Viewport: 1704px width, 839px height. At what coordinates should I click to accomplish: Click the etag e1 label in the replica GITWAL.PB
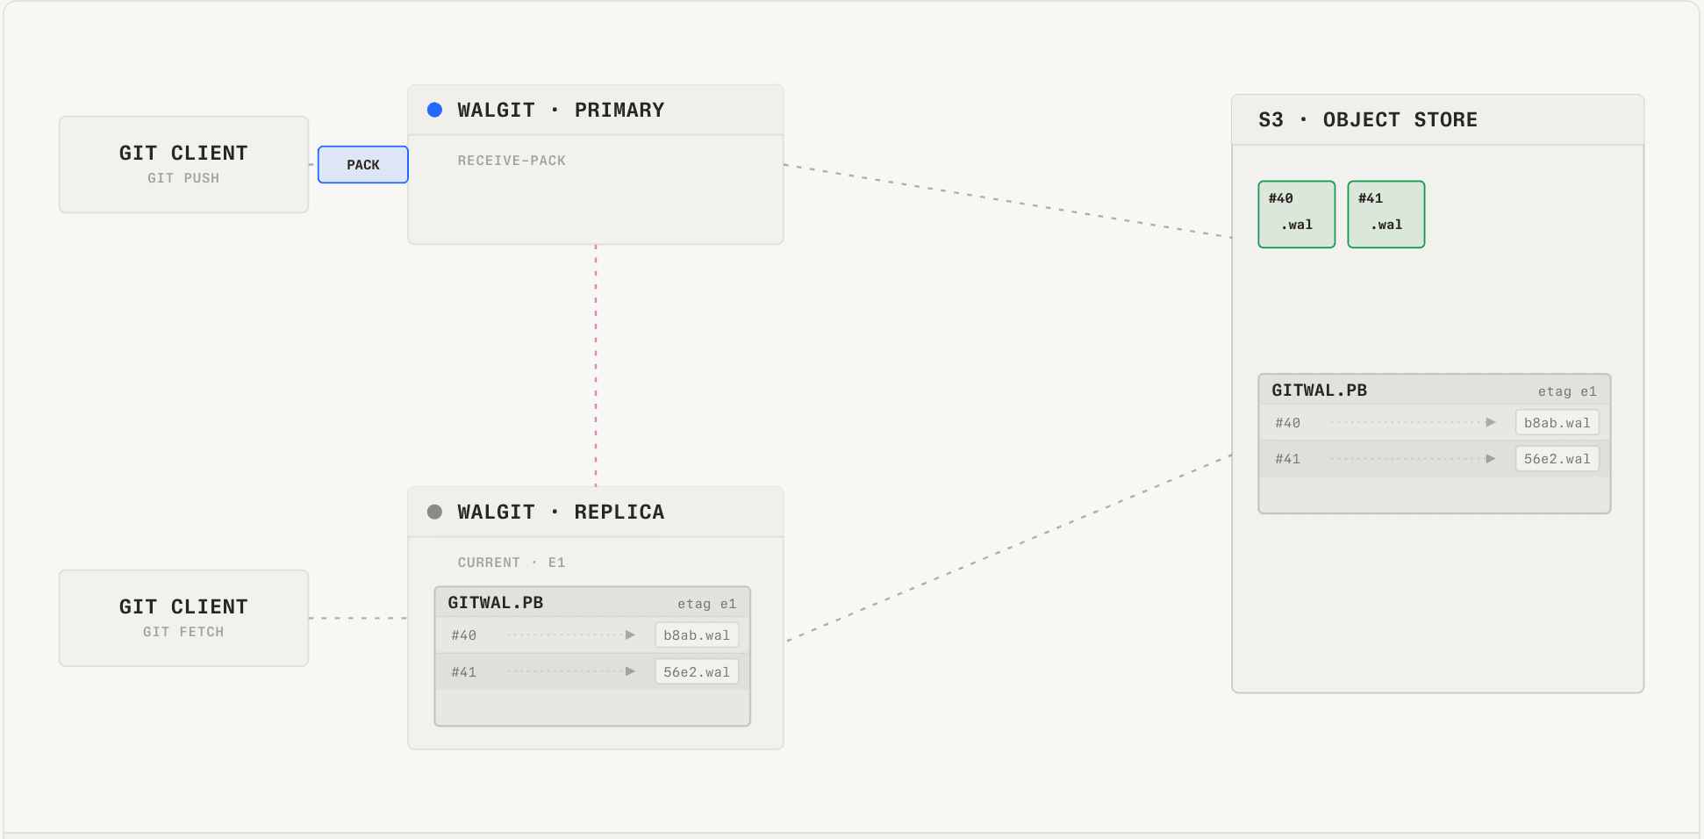click(x=706, y=604)
